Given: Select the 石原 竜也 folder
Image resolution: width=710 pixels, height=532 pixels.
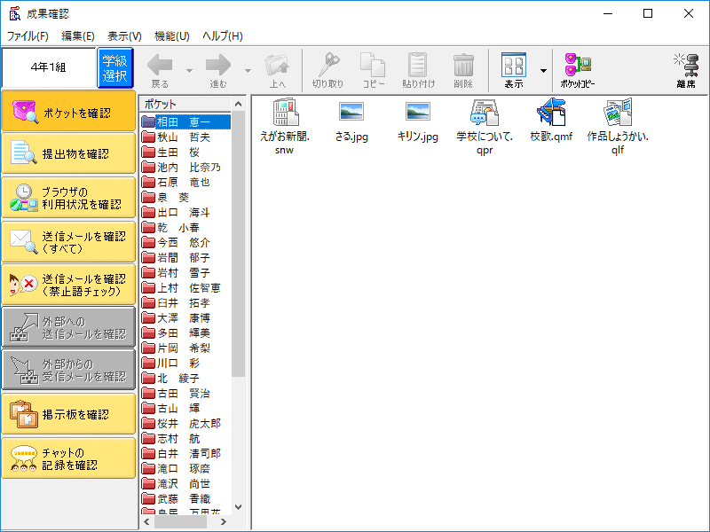Looking at the screenshot, I should (x=176, y=183).
